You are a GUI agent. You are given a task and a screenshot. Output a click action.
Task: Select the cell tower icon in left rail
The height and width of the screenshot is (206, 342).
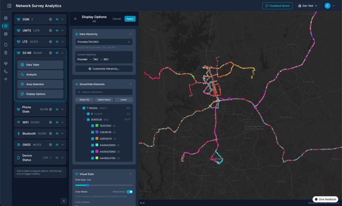click(6, 63)
